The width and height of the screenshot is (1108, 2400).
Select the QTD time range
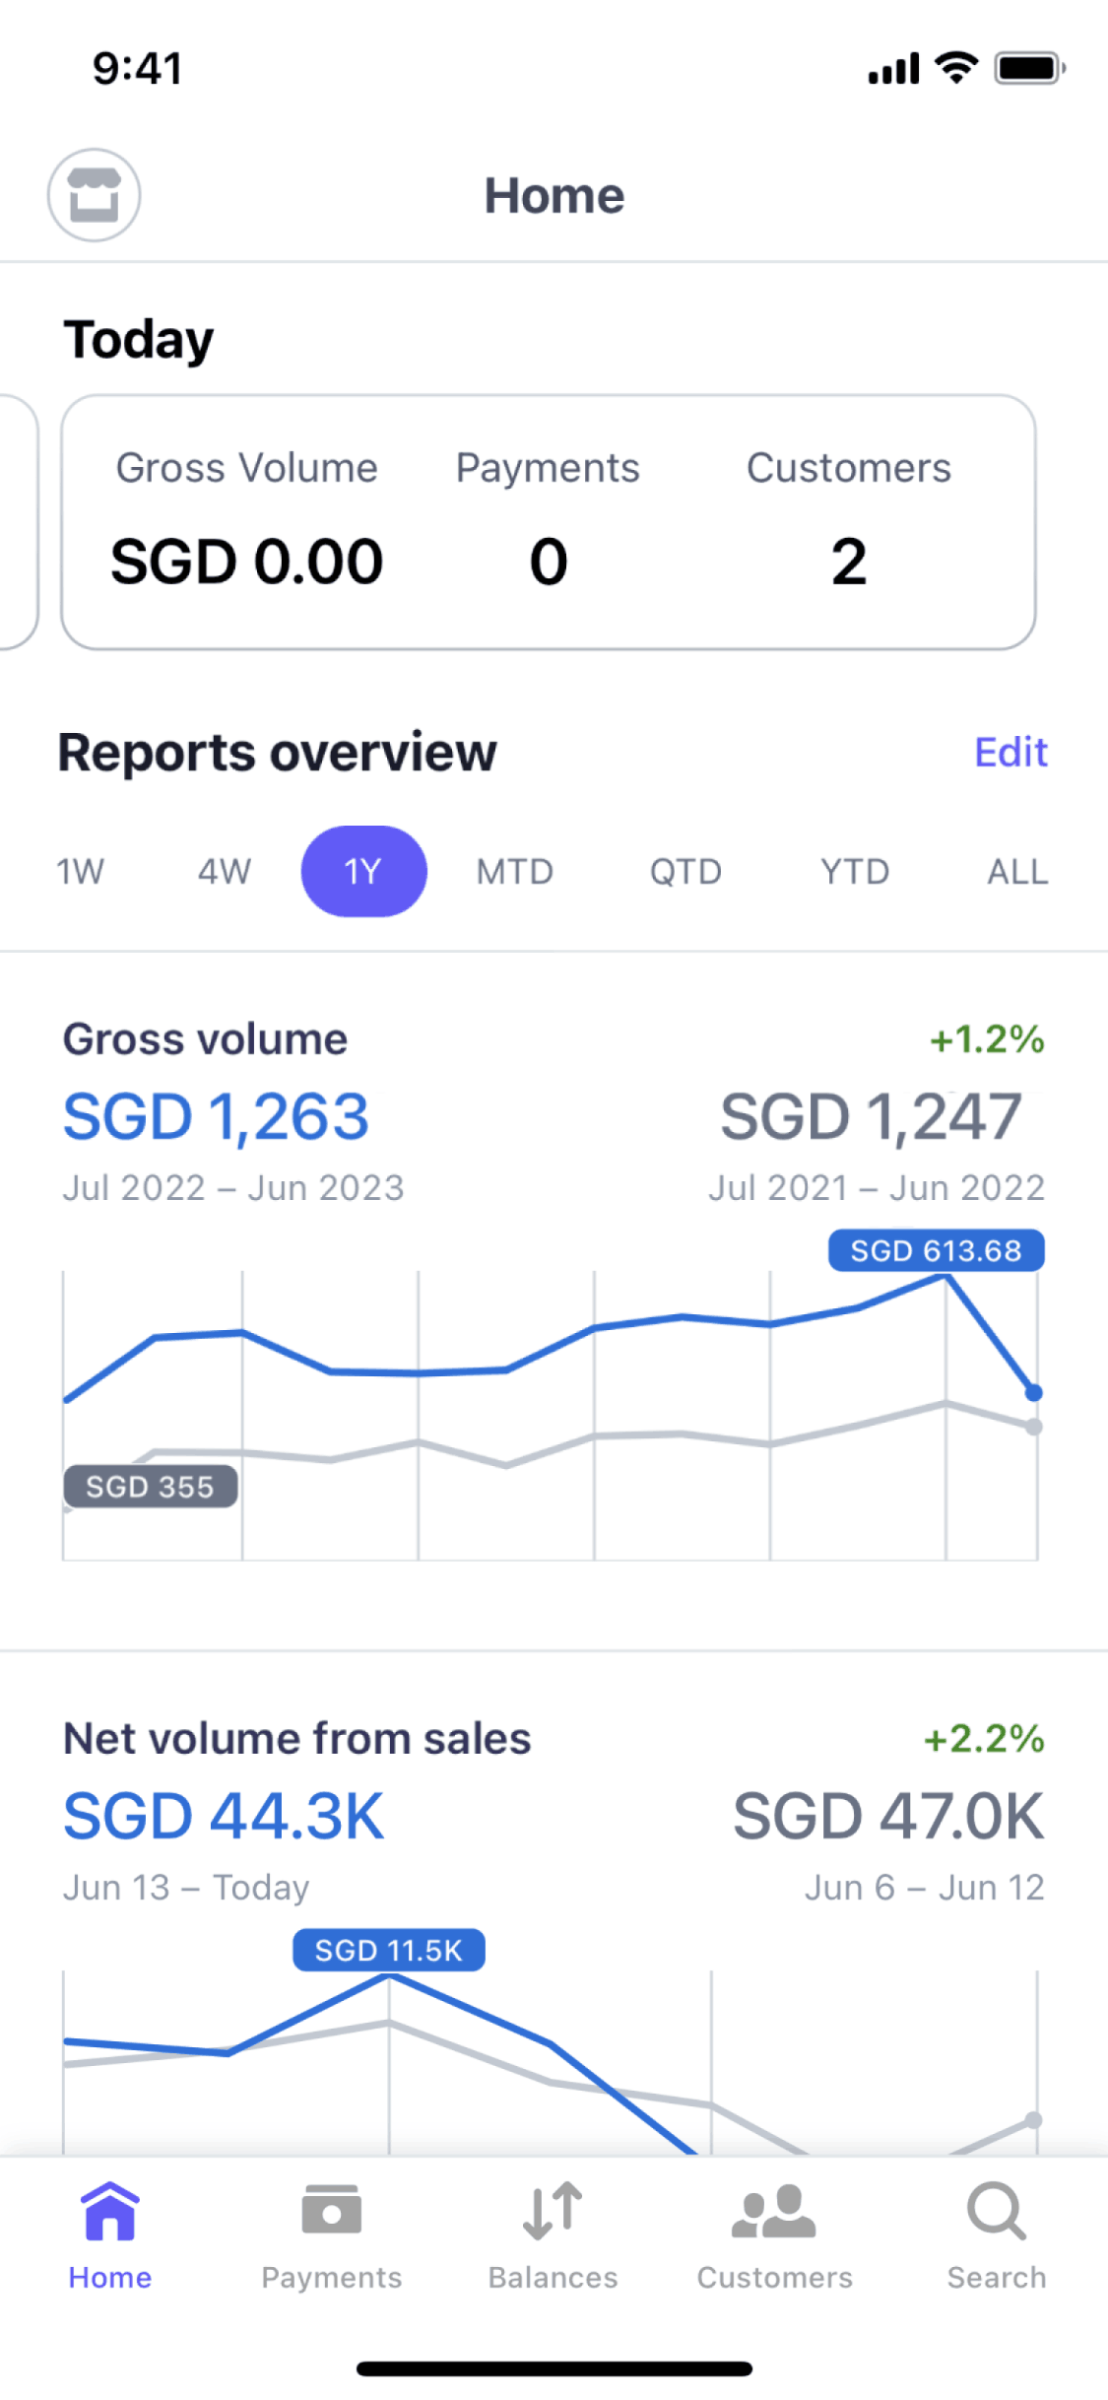click(x=685, y=872)
